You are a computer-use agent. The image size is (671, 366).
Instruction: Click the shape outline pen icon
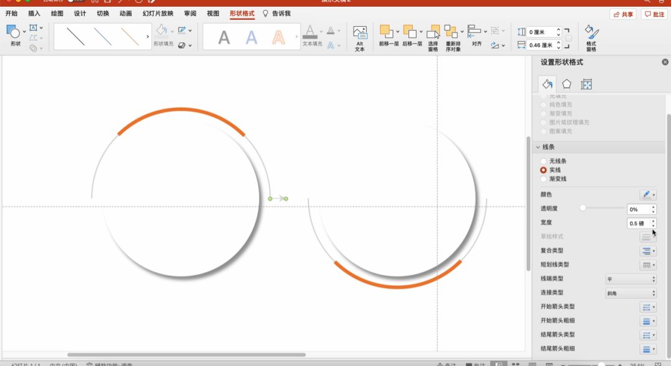[182, 30]
